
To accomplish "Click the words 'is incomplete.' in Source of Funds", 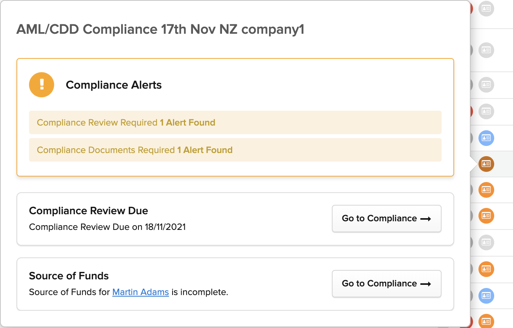I will click(x=200, y=292).
